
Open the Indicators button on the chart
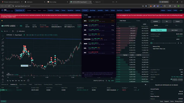click(21, 31)
